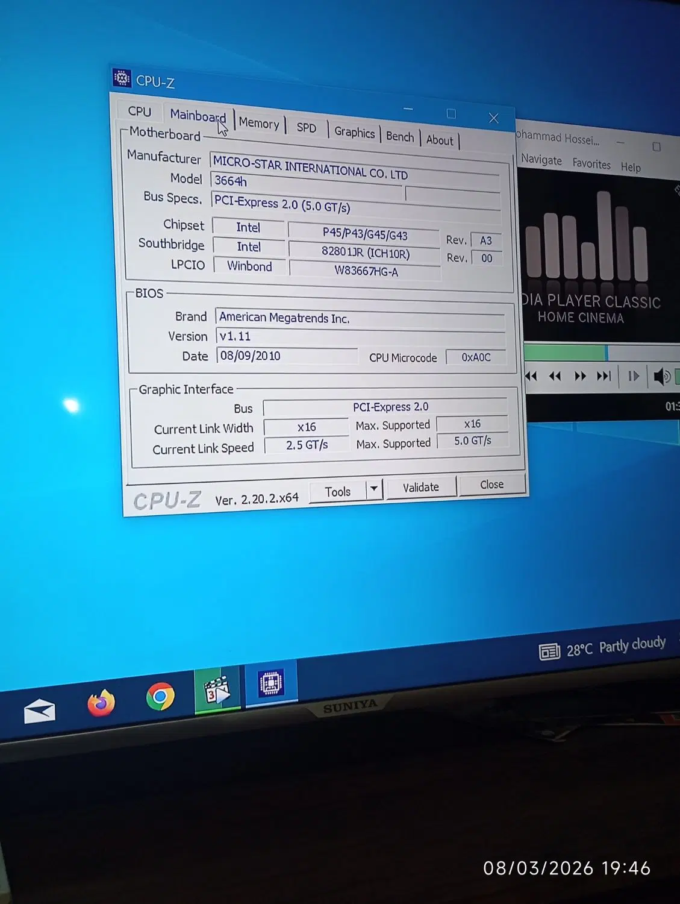Viewport: 680px width, 904px height.
Task: Click the Model value 3664h
Action: [306, 184]
